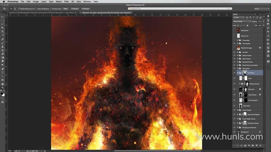Toggle Scrubby Zoom checkbox
Image resolution: width=271 pixels, height=152 pixels.
(51, 9)
